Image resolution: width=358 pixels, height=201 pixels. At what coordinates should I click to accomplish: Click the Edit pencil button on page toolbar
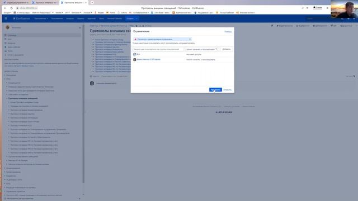point(285,26)
